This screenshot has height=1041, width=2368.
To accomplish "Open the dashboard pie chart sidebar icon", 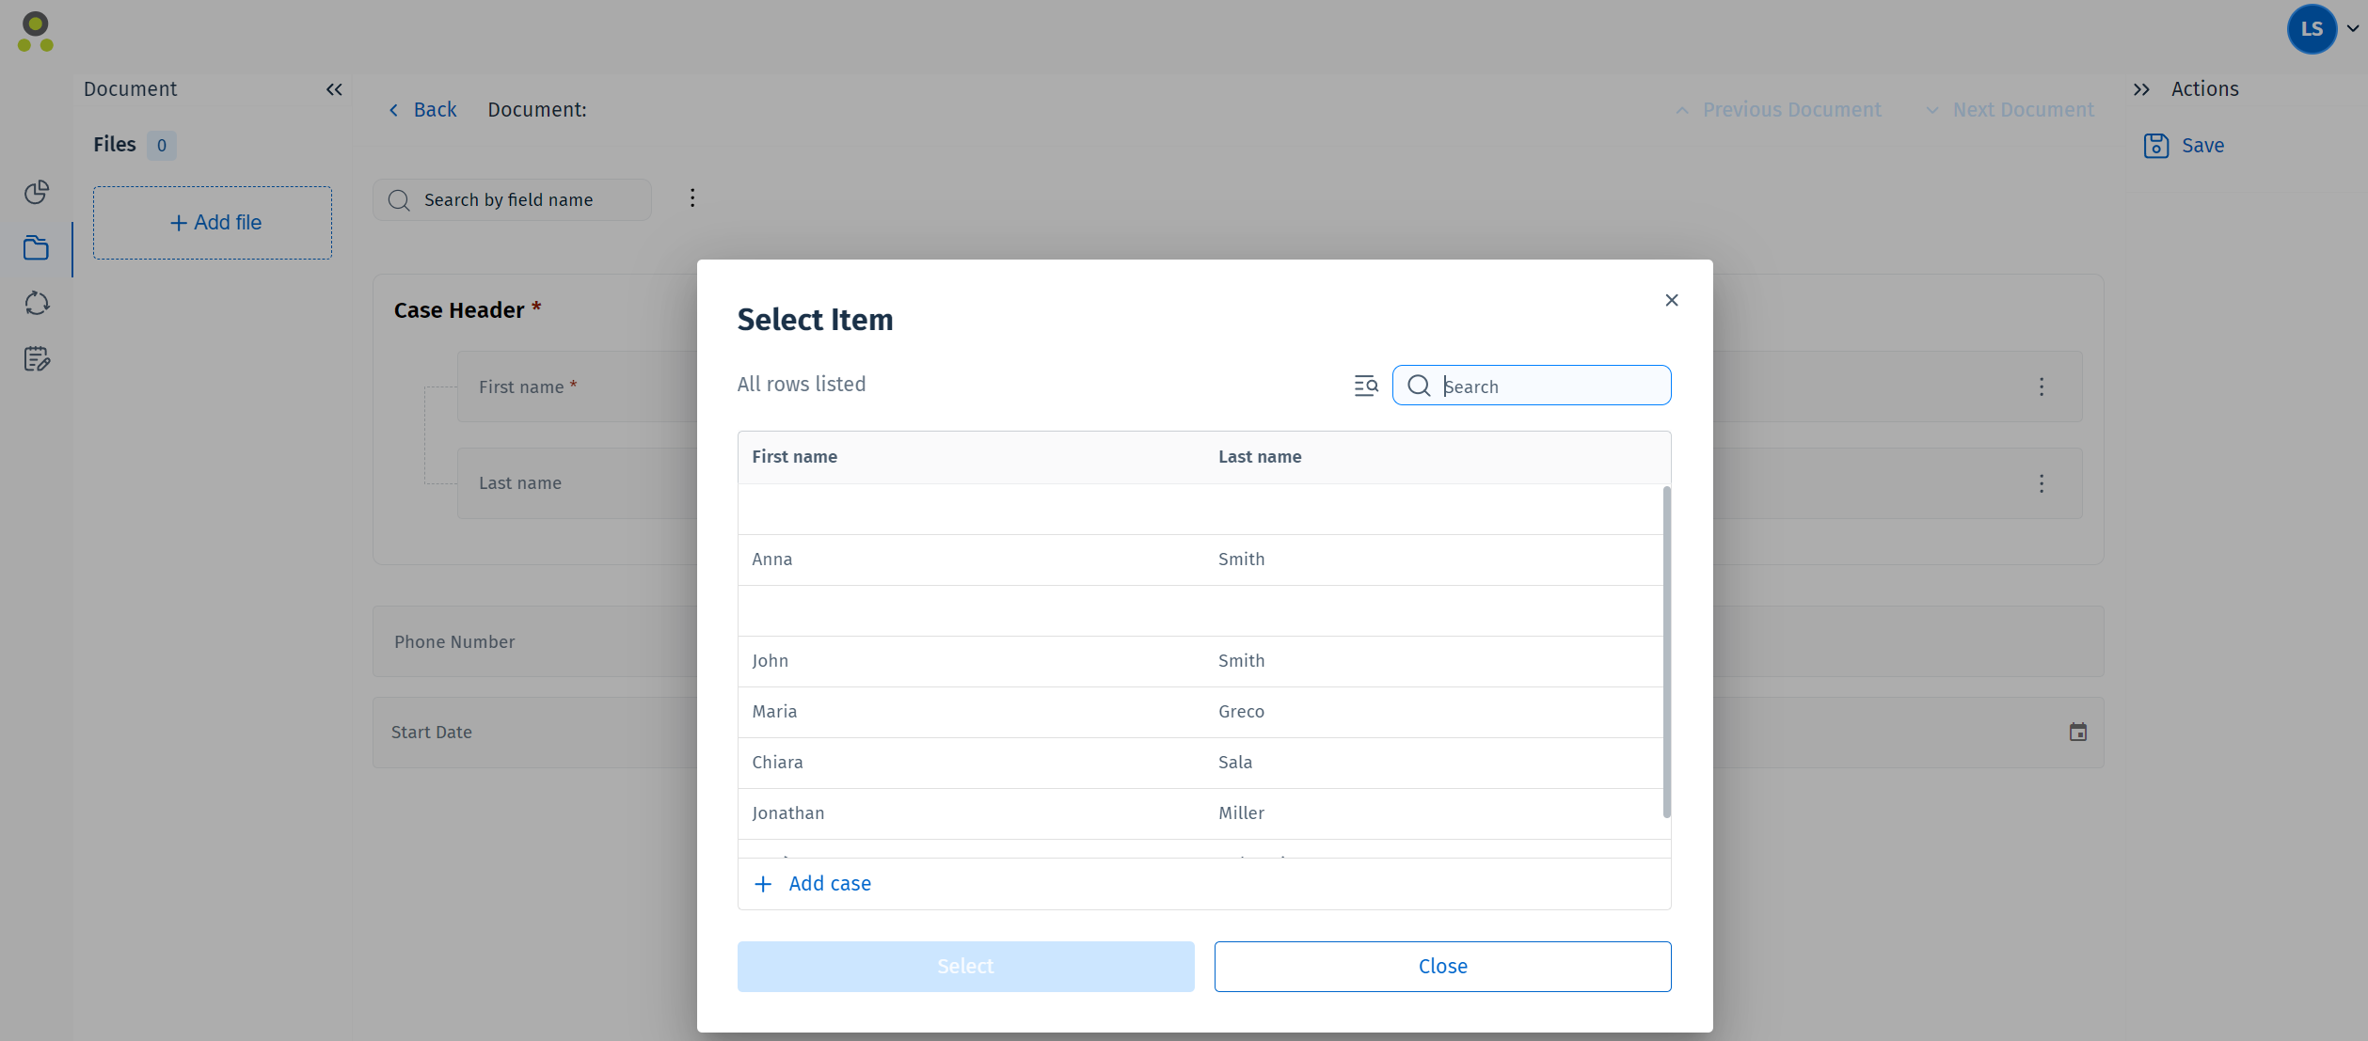I will pyautogui.click(x=37, y=193).
